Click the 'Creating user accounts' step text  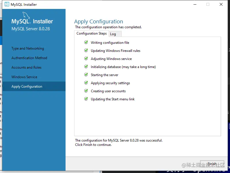[108, 91]
